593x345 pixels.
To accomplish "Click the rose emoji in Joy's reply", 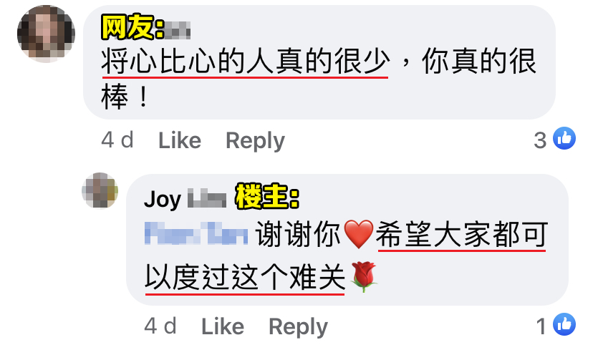I will (364, 276).
